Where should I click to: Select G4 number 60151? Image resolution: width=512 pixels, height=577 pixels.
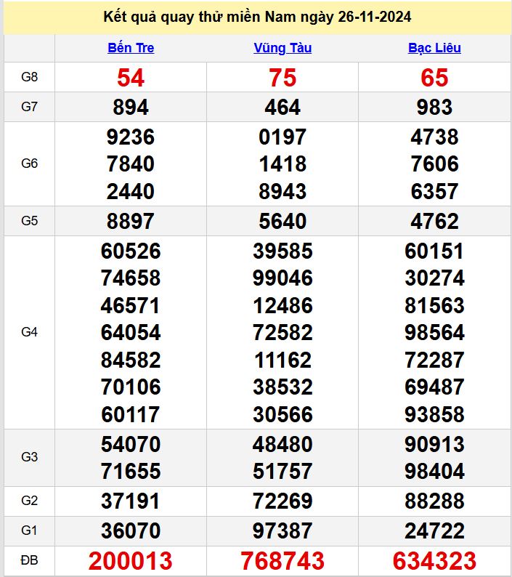click(x=434, y=251)
